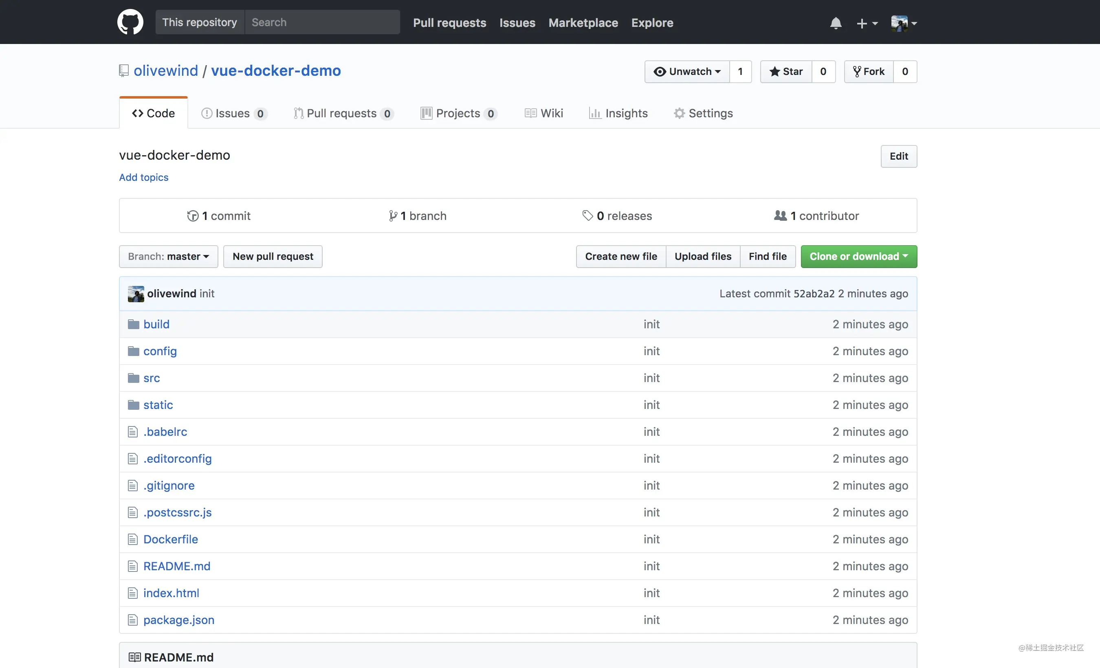Image resolution: width=1100 pixels, height=668 pixels.
Task: Open the Wiki tab
Action: [x=544, y=113]
